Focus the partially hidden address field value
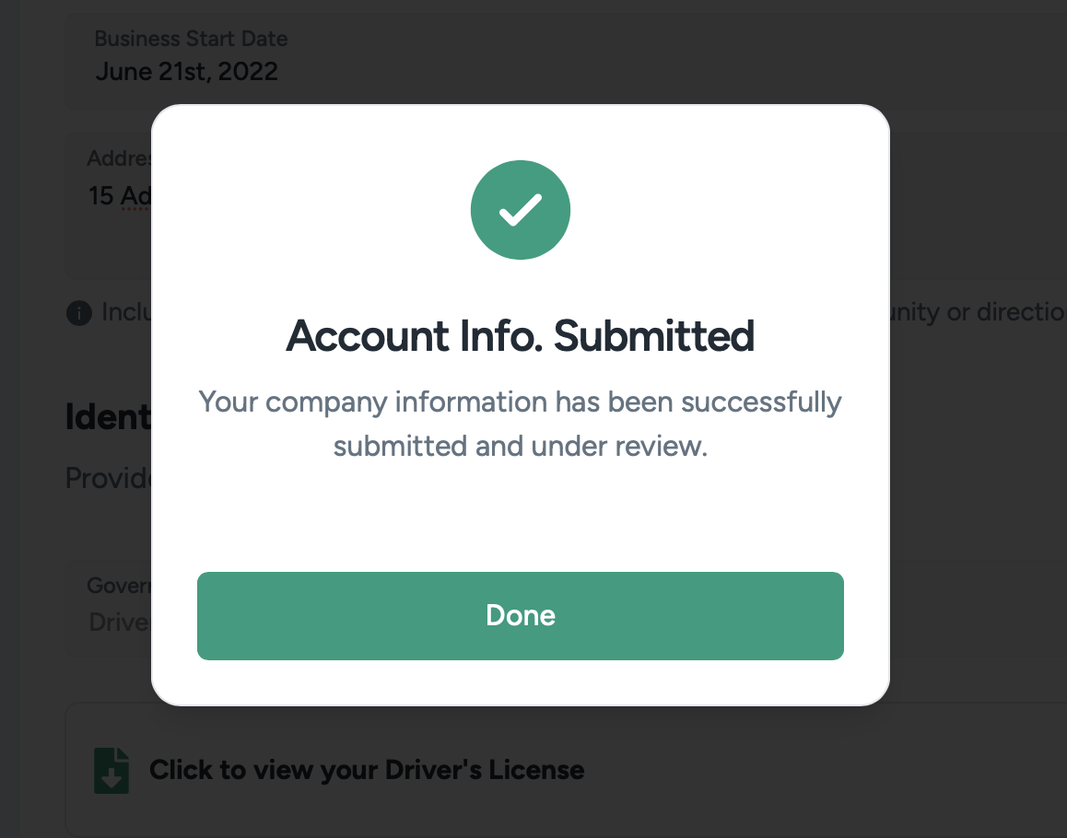The width and height of the screenshot is (1067, 838). click(120, 196)
